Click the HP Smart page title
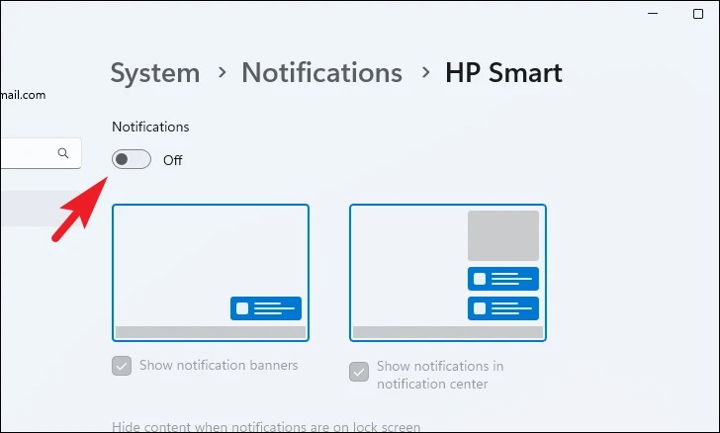 tap(503, 72)
